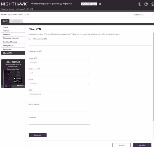
Task: Open the Wireless menu item
Action: pyautogui.click(x=13, y=35)
